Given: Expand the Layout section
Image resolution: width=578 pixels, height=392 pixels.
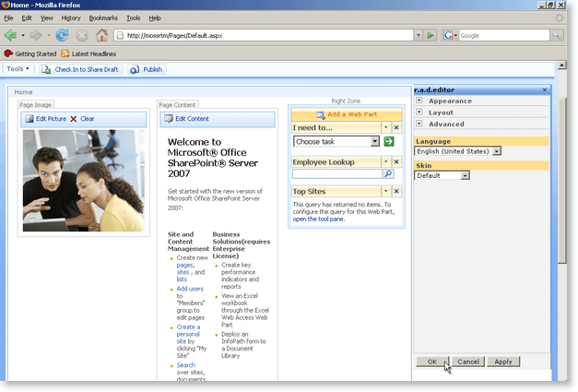Looking at the screenshot, I should 419,112.
